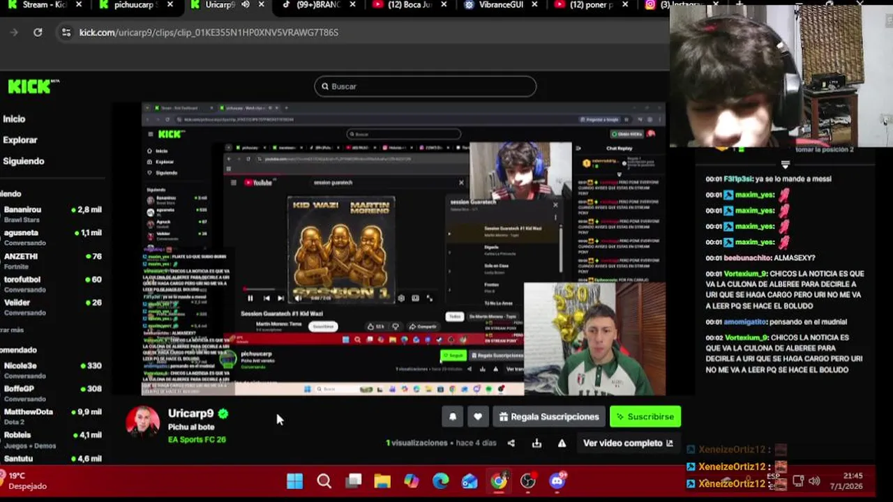Click the address bar URL

pyautogui.click(x=209, y=32)
